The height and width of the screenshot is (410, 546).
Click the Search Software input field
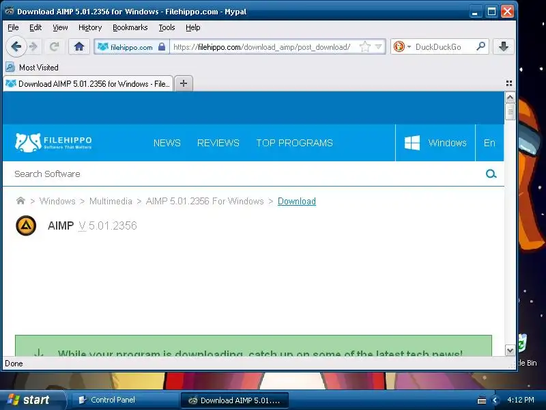pyautogui.click(x=244, y=174)
